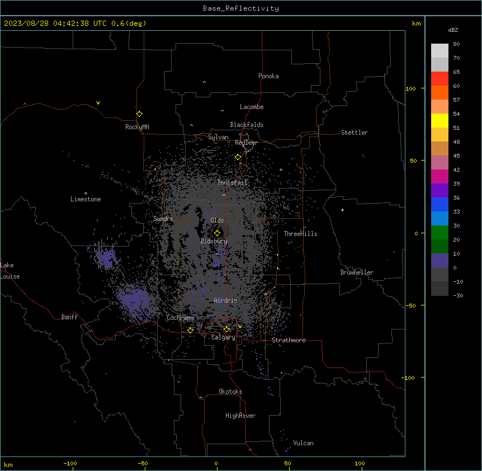This screenshot has width=482, height=471.
Task: Click the Ponoka label
Action: [268, 76]
